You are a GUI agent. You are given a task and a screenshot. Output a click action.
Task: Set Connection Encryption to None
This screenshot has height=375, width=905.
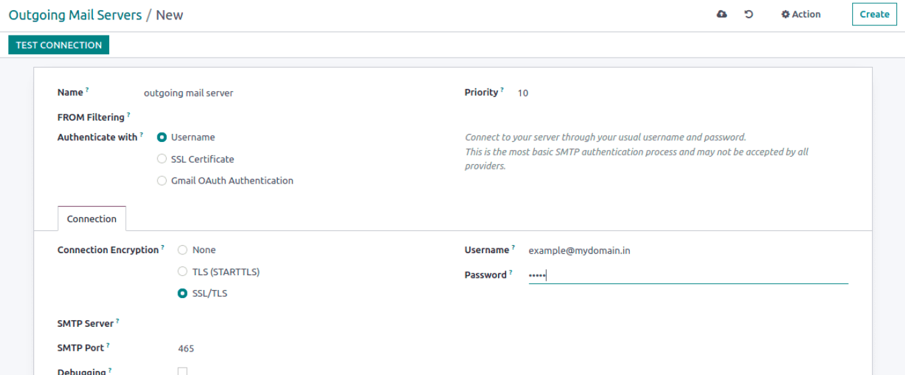click(x=183, y=250)
